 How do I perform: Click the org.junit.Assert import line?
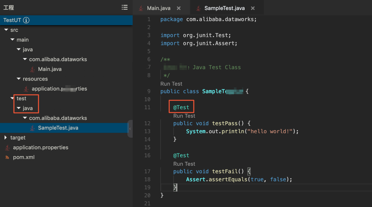coord(199,43)
